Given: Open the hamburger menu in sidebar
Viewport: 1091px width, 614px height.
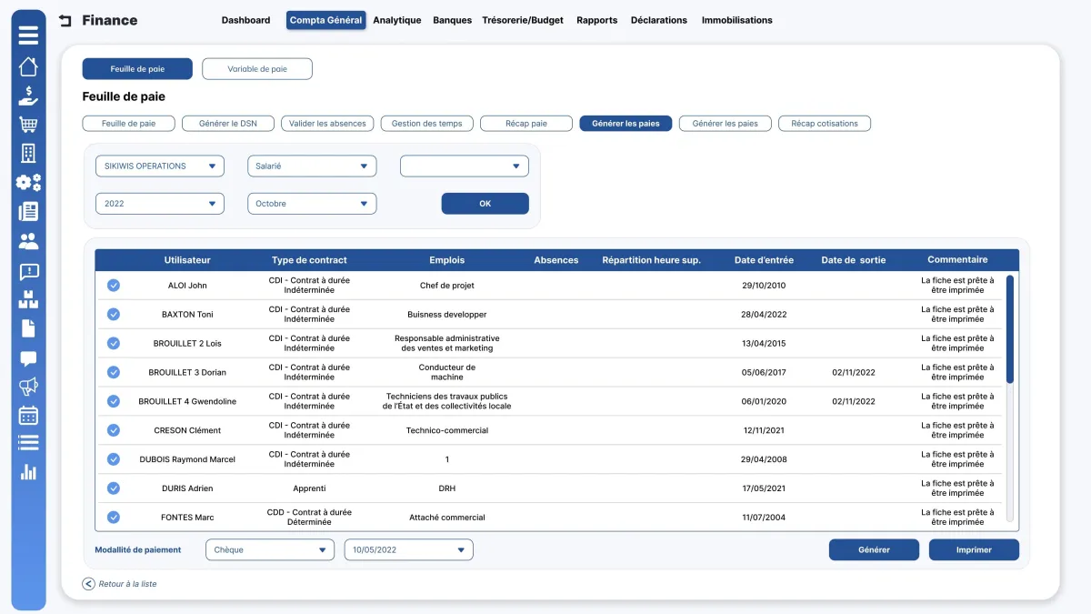Looking at the screenshot, I should (28, 35).
